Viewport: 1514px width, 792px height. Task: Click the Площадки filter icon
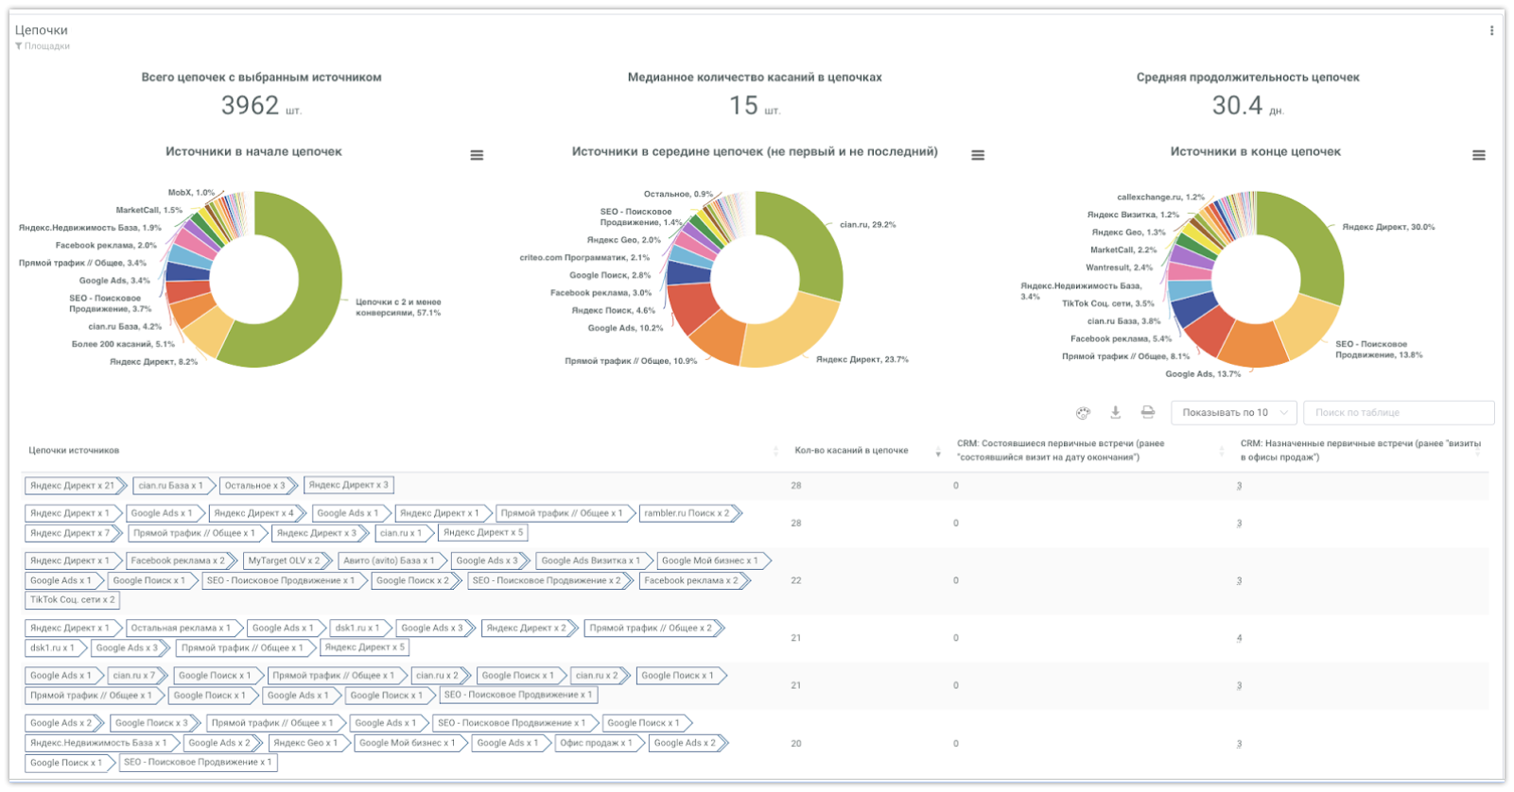(x=19, y=46)
